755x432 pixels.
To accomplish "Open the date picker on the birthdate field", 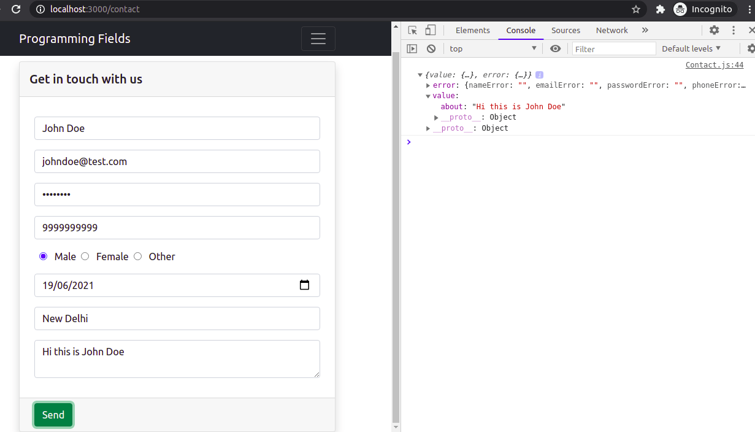I will 305,285.
